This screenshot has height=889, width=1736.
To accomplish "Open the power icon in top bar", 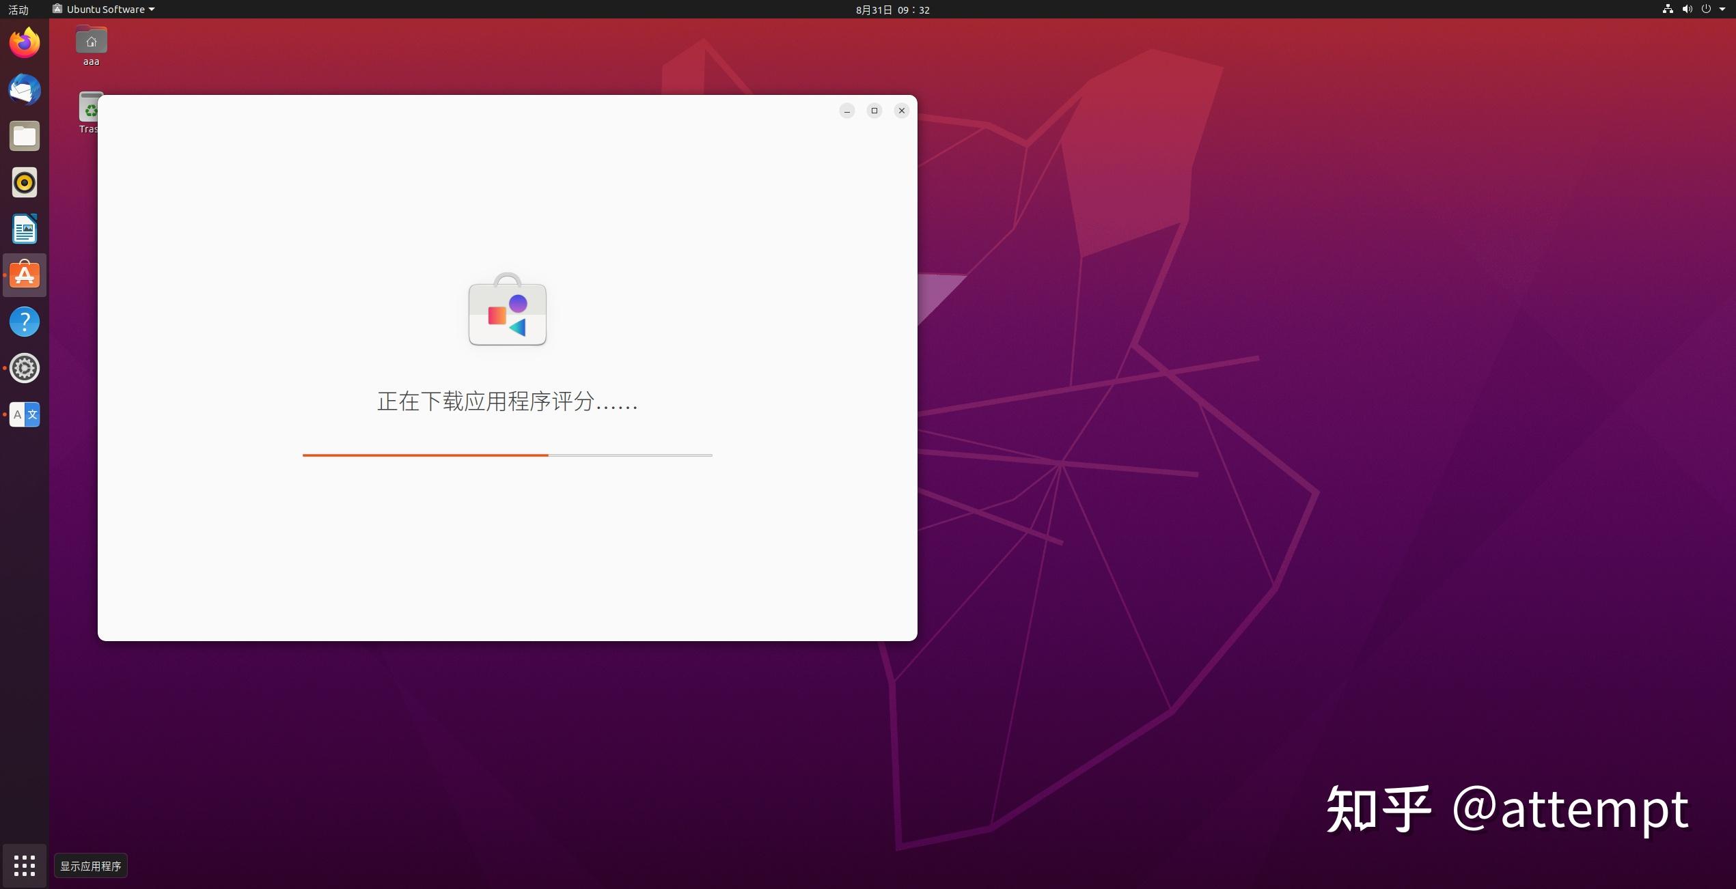I will coord(1706,9).
